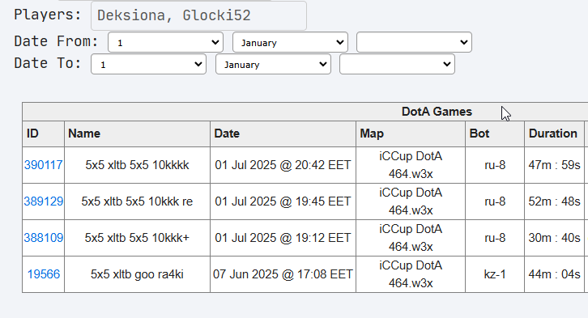Open game ID 19566 link

pyautogui.click(x=44, y=273)
